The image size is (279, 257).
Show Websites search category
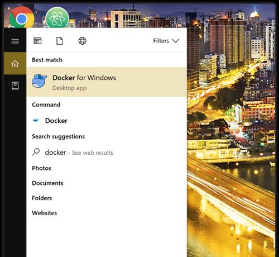tap(45, 213)
